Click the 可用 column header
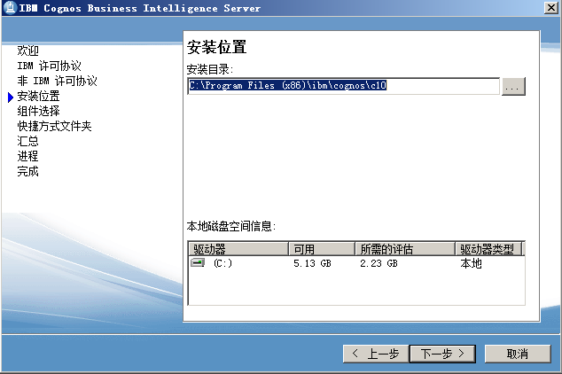 point(322,249)
